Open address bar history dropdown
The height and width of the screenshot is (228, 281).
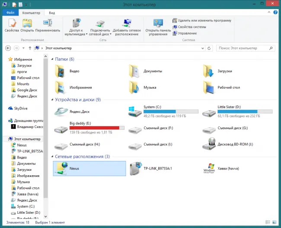(202, 48)
